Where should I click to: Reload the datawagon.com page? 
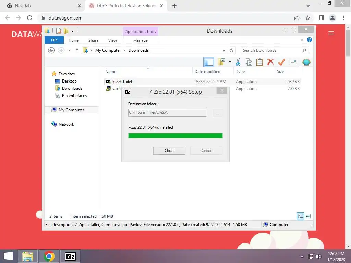[x=29, y=18]
